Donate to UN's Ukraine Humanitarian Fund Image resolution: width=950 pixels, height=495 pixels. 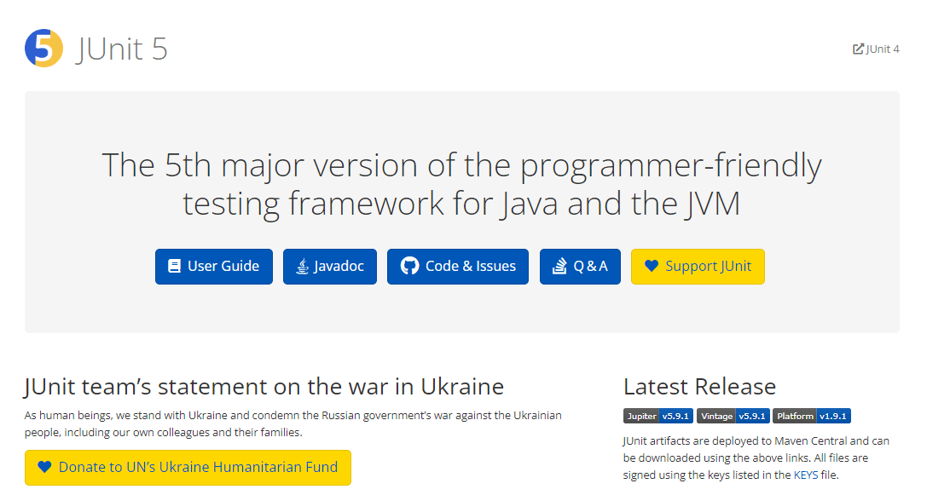coord(198,468)
